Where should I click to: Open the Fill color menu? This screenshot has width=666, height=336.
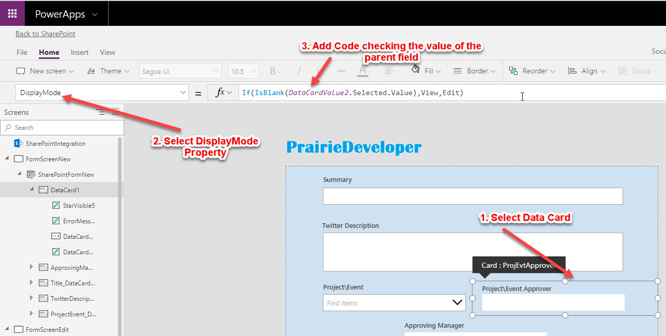click(x=426, y=71)
